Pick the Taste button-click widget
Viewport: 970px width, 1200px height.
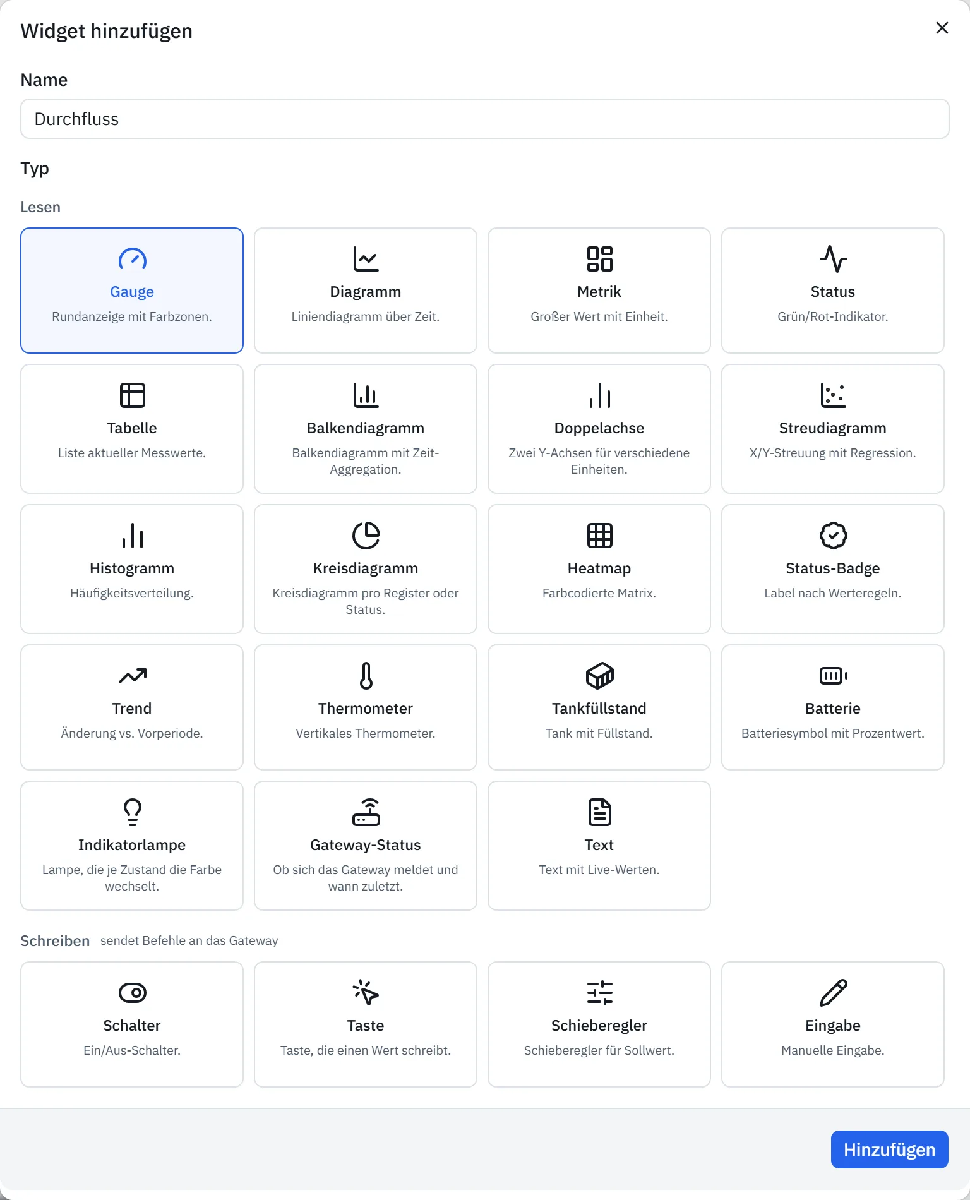[366, 1024]
